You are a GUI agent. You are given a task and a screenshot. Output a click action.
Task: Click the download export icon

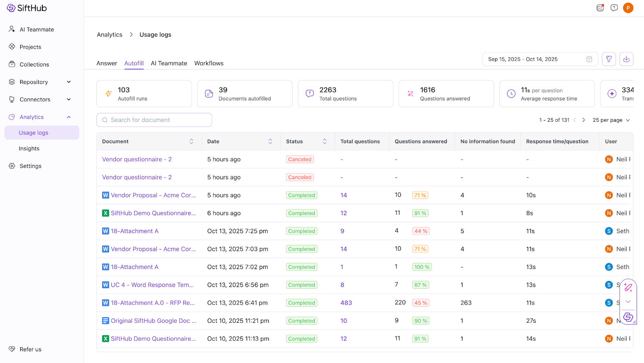(x=626, y=59)
